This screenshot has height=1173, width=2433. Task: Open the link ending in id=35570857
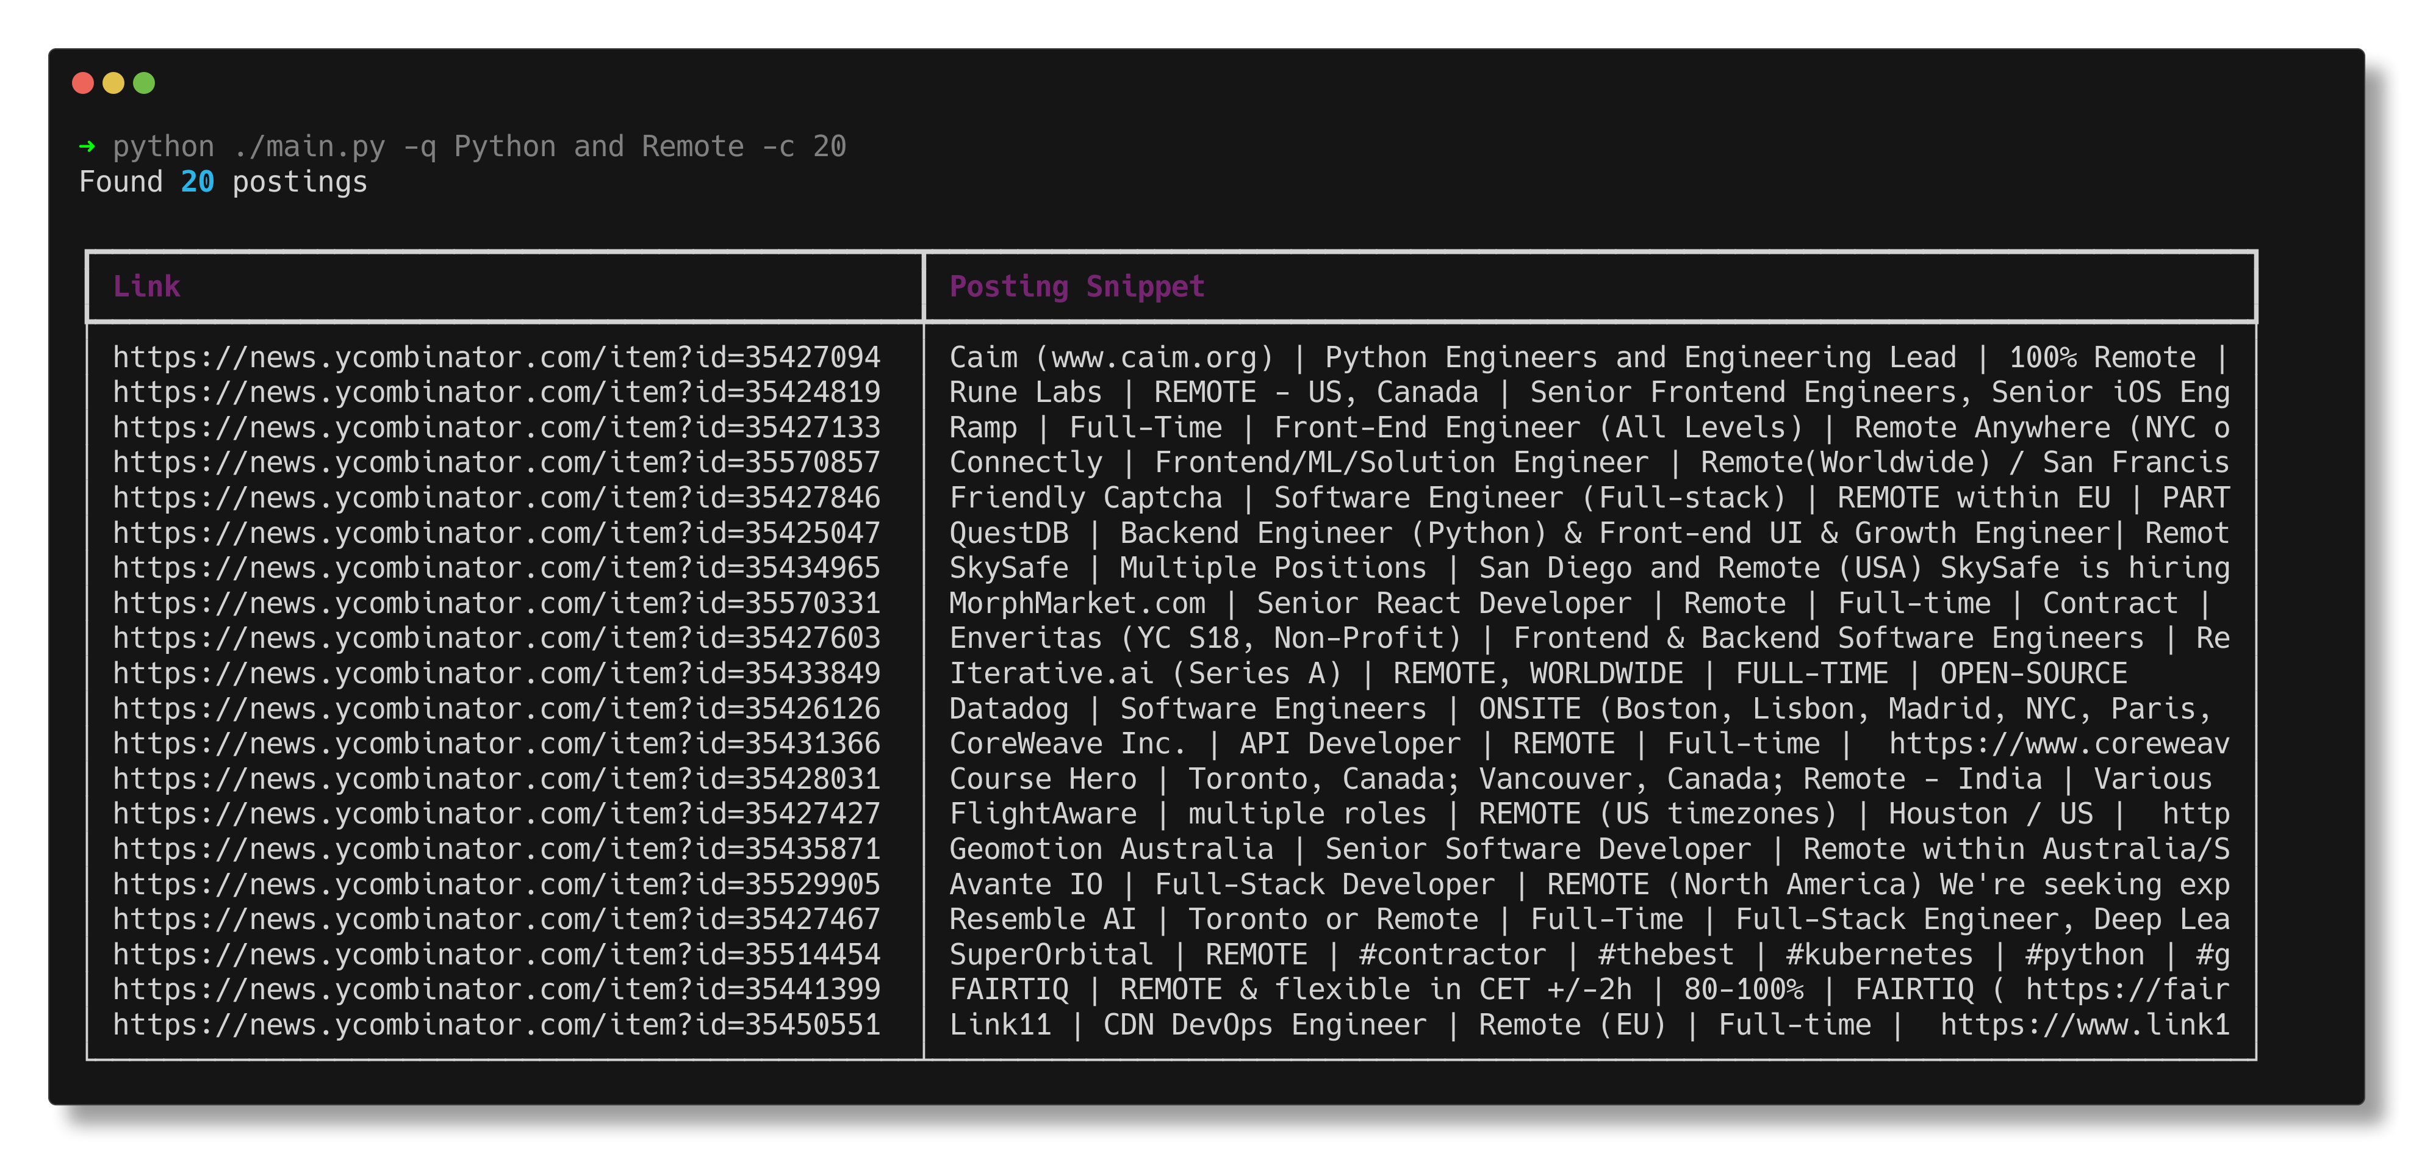click(x=496, y=463)
